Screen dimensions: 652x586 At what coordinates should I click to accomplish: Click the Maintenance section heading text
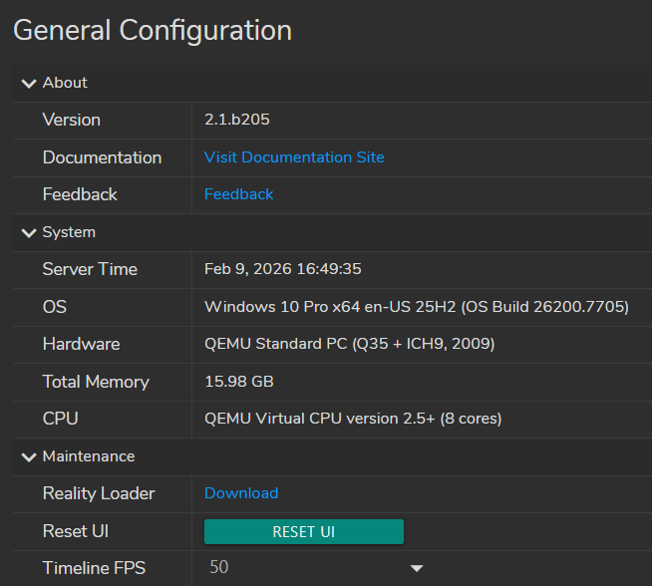point(89,456)
